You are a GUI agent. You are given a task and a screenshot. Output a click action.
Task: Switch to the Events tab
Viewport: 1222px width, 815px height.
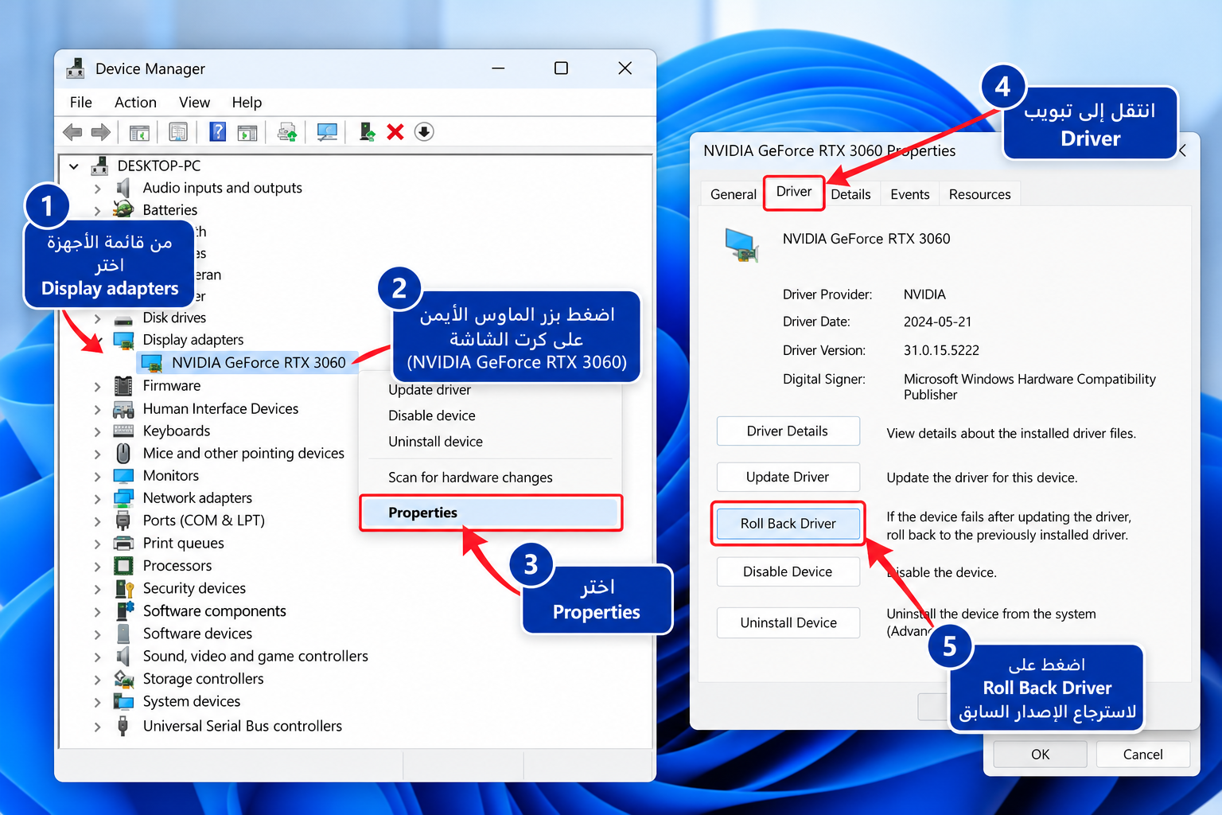tap(910, 194)
